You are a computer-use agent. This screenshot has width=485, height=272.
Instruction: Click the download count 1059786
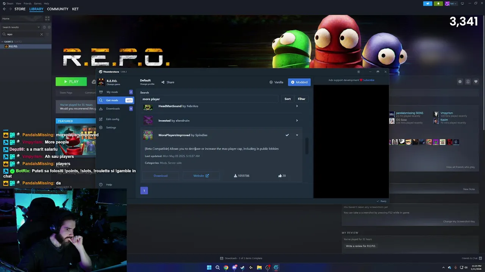241,176
